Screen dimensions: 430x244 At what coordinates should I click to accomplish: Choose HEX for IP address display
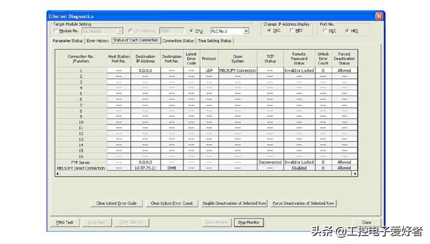292,30
